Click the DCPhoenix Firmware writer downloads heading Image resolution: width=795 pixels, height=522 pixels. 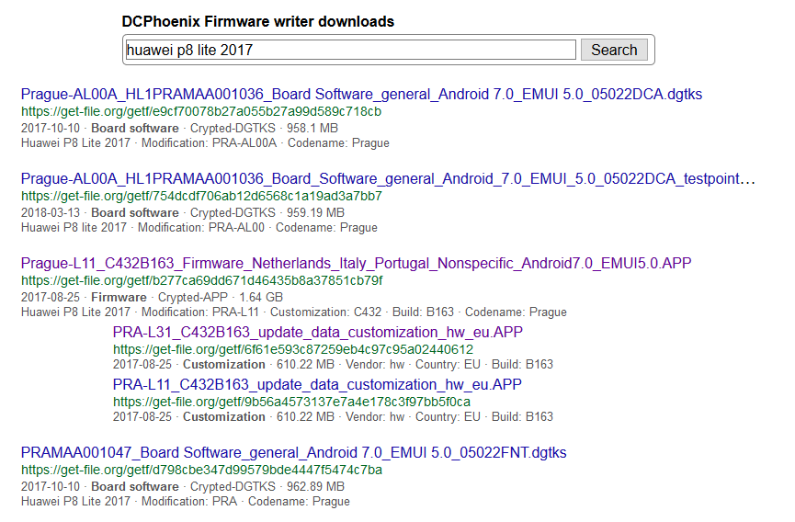(258, 22)
